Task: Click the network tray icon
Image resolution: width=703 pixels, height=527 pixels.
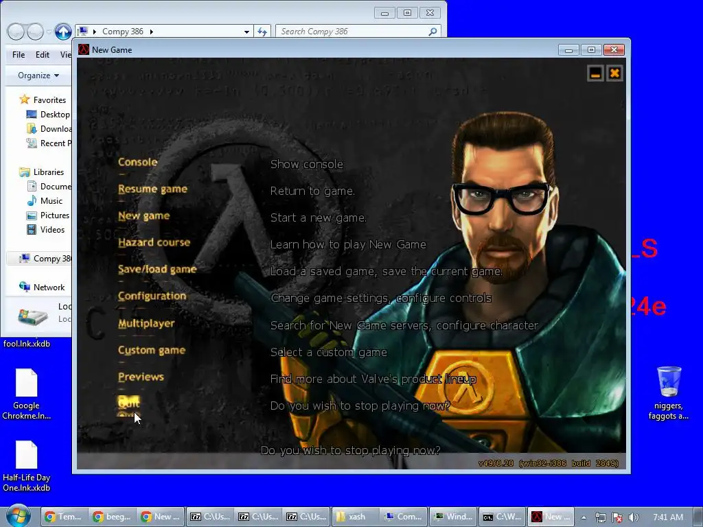Action: [600, 517]
